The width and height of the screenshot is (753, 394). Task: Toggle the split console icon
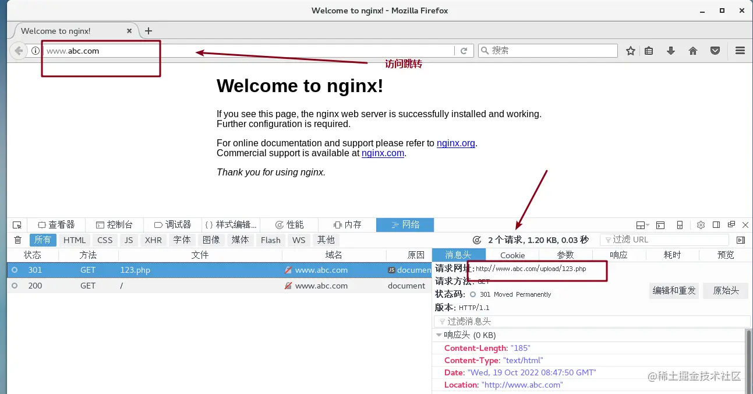660,225
